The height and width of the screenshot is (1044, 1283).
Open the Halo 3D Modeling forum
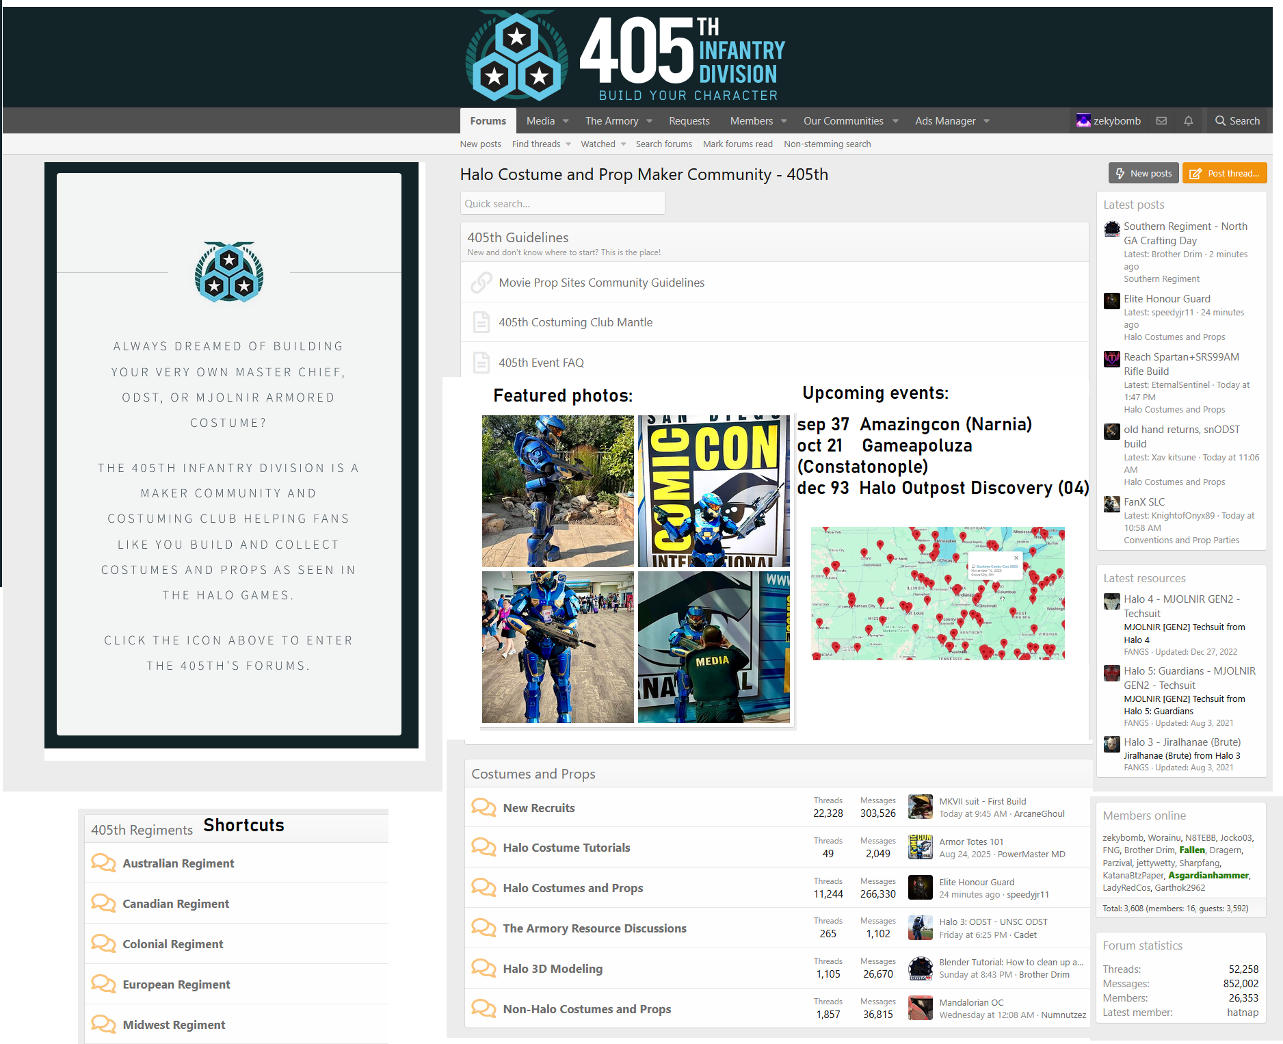pyautogui.click(x=553, y=969)
